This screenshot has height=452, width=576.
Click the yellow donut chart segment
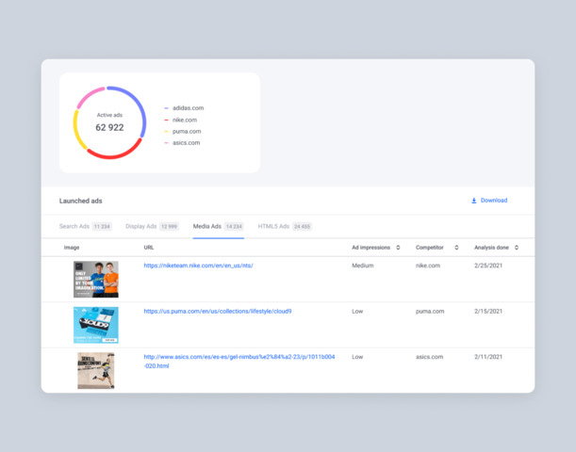76,130
